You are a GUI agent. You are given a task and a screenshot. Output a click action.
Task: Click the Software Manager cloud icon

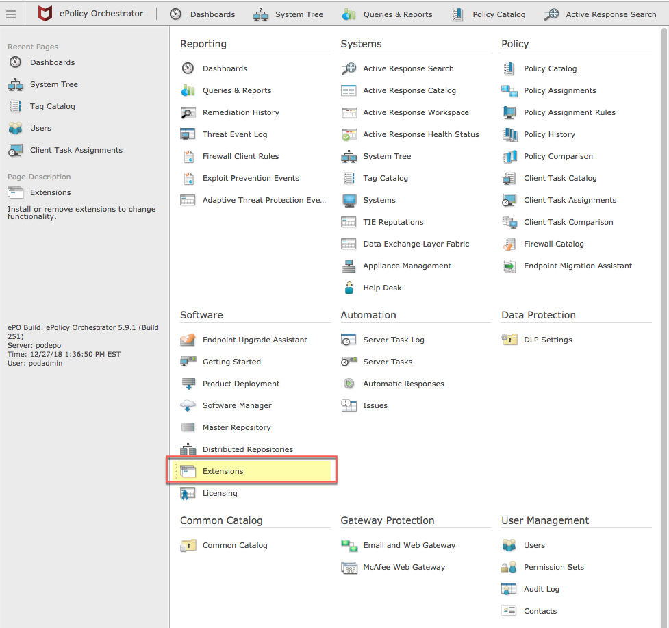(x=188, y=405)
